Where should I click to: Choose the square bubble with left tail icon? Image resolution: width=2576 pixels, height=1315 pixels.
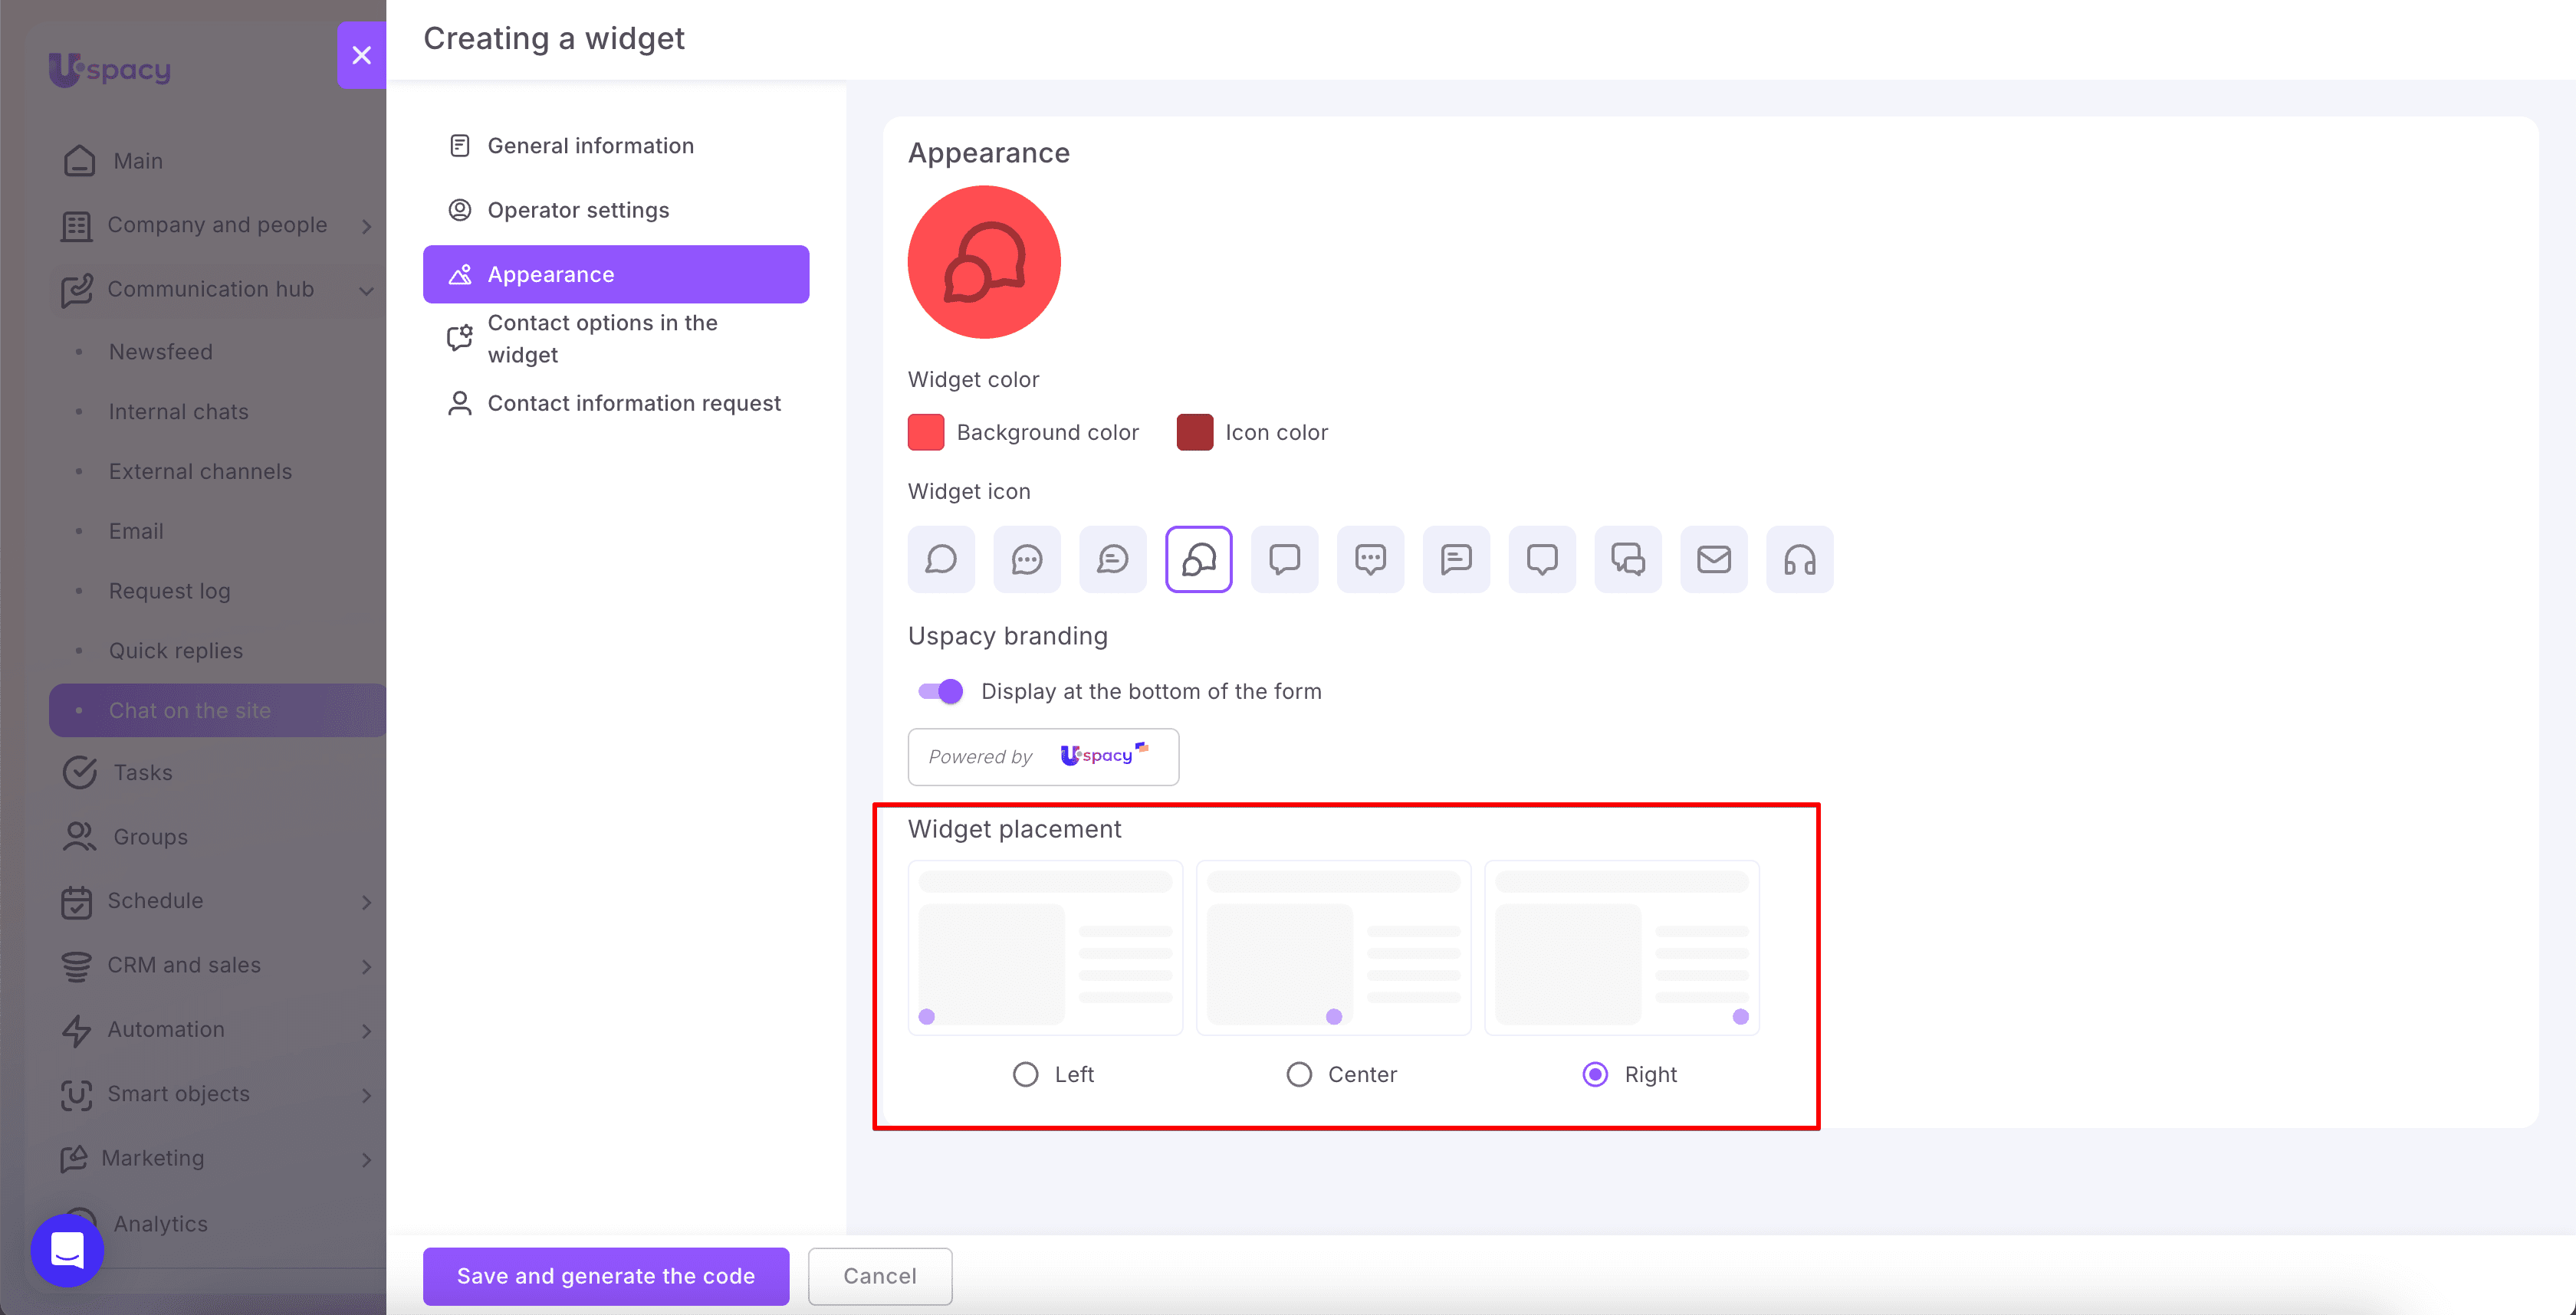coord(1285,559)
